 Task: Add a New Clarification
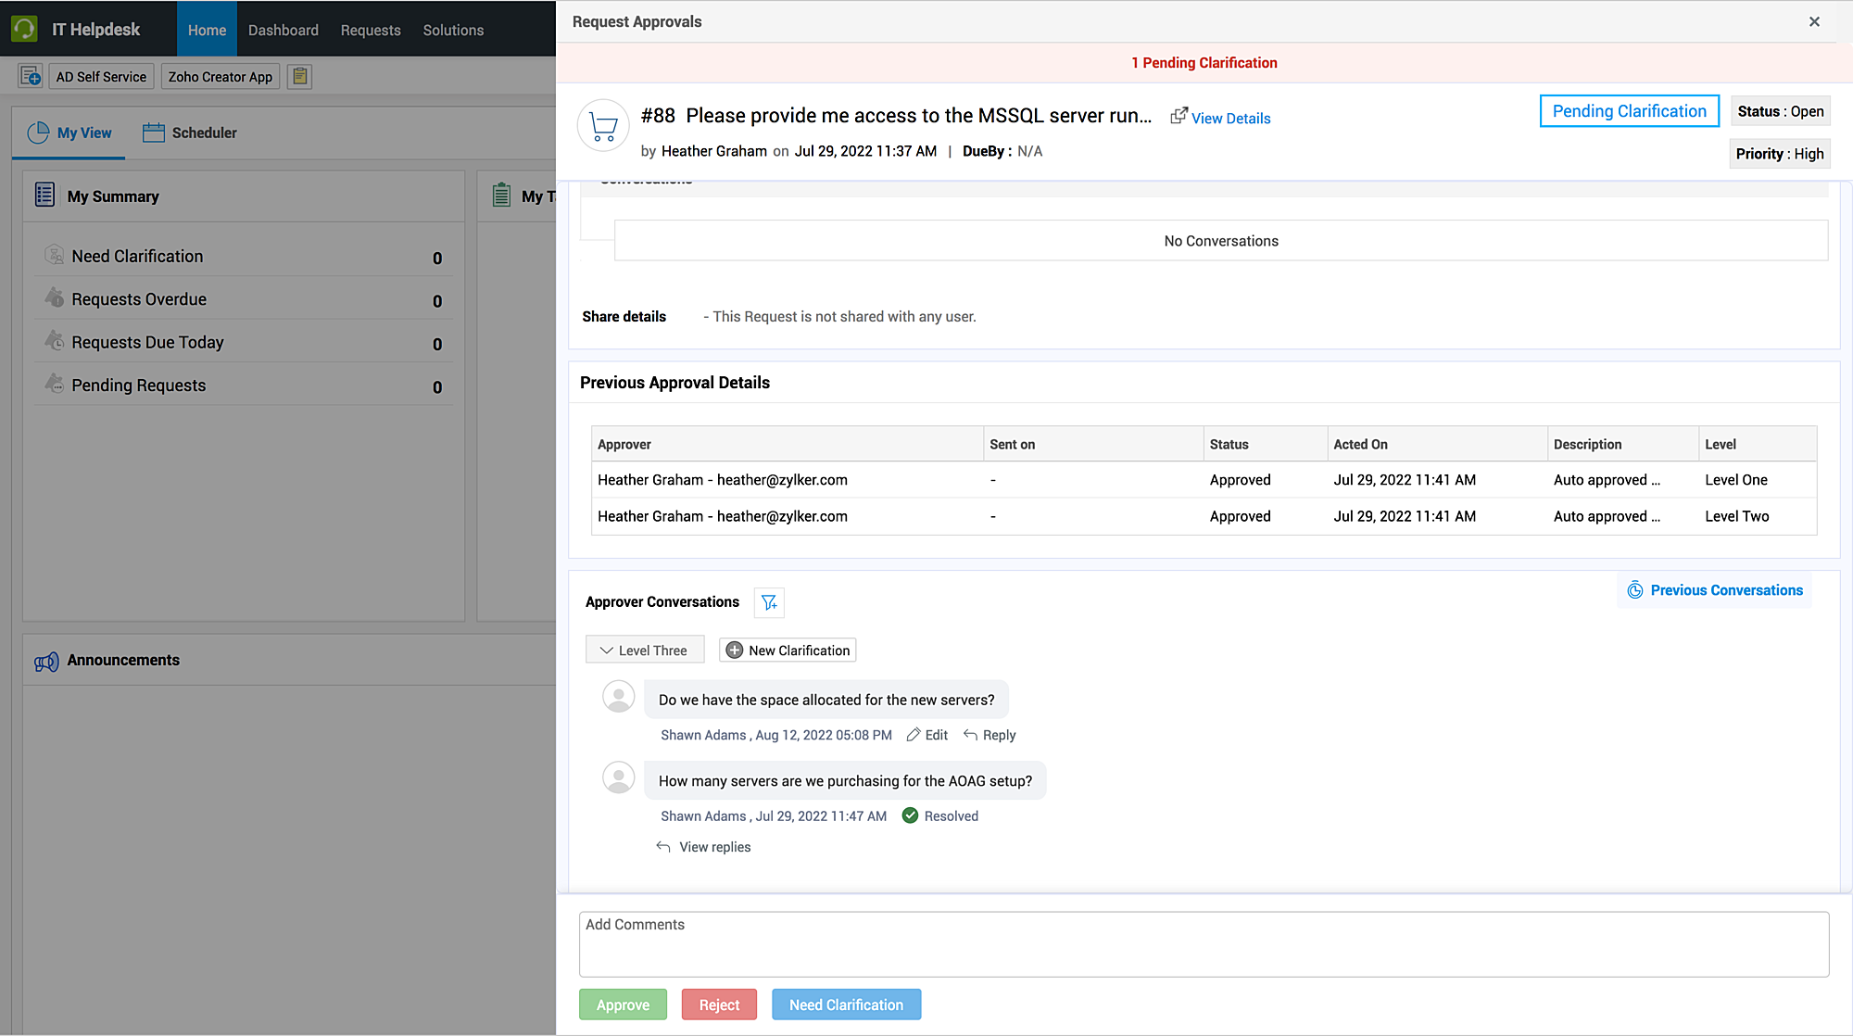coord(788,651)
